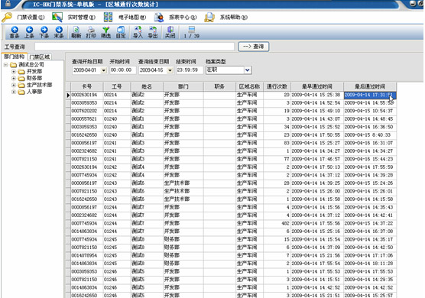Refresh the list with 刷新
Screen dimensions: 425x298
[76, 32]
